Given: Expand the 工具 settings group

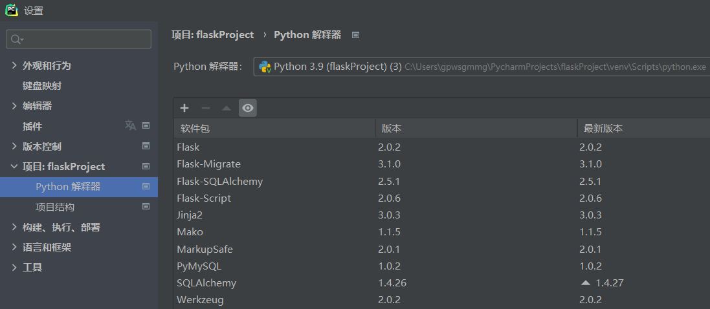Looking at the screenshot, I should coord(14,268).
